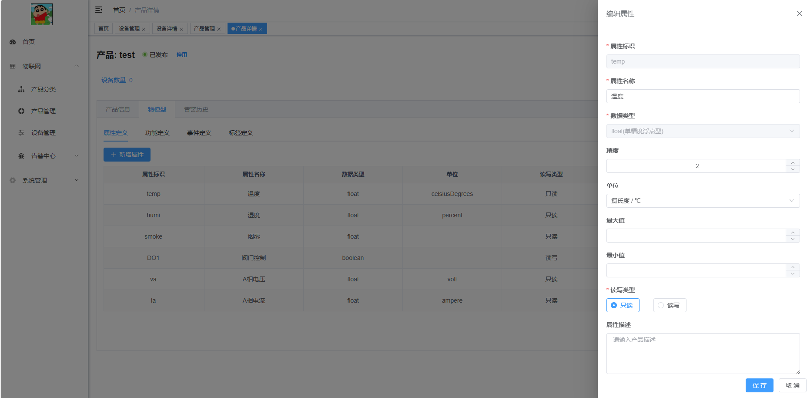Select the 读写 radio option
The image size is (807, 398).
click(x=670, y=305)
